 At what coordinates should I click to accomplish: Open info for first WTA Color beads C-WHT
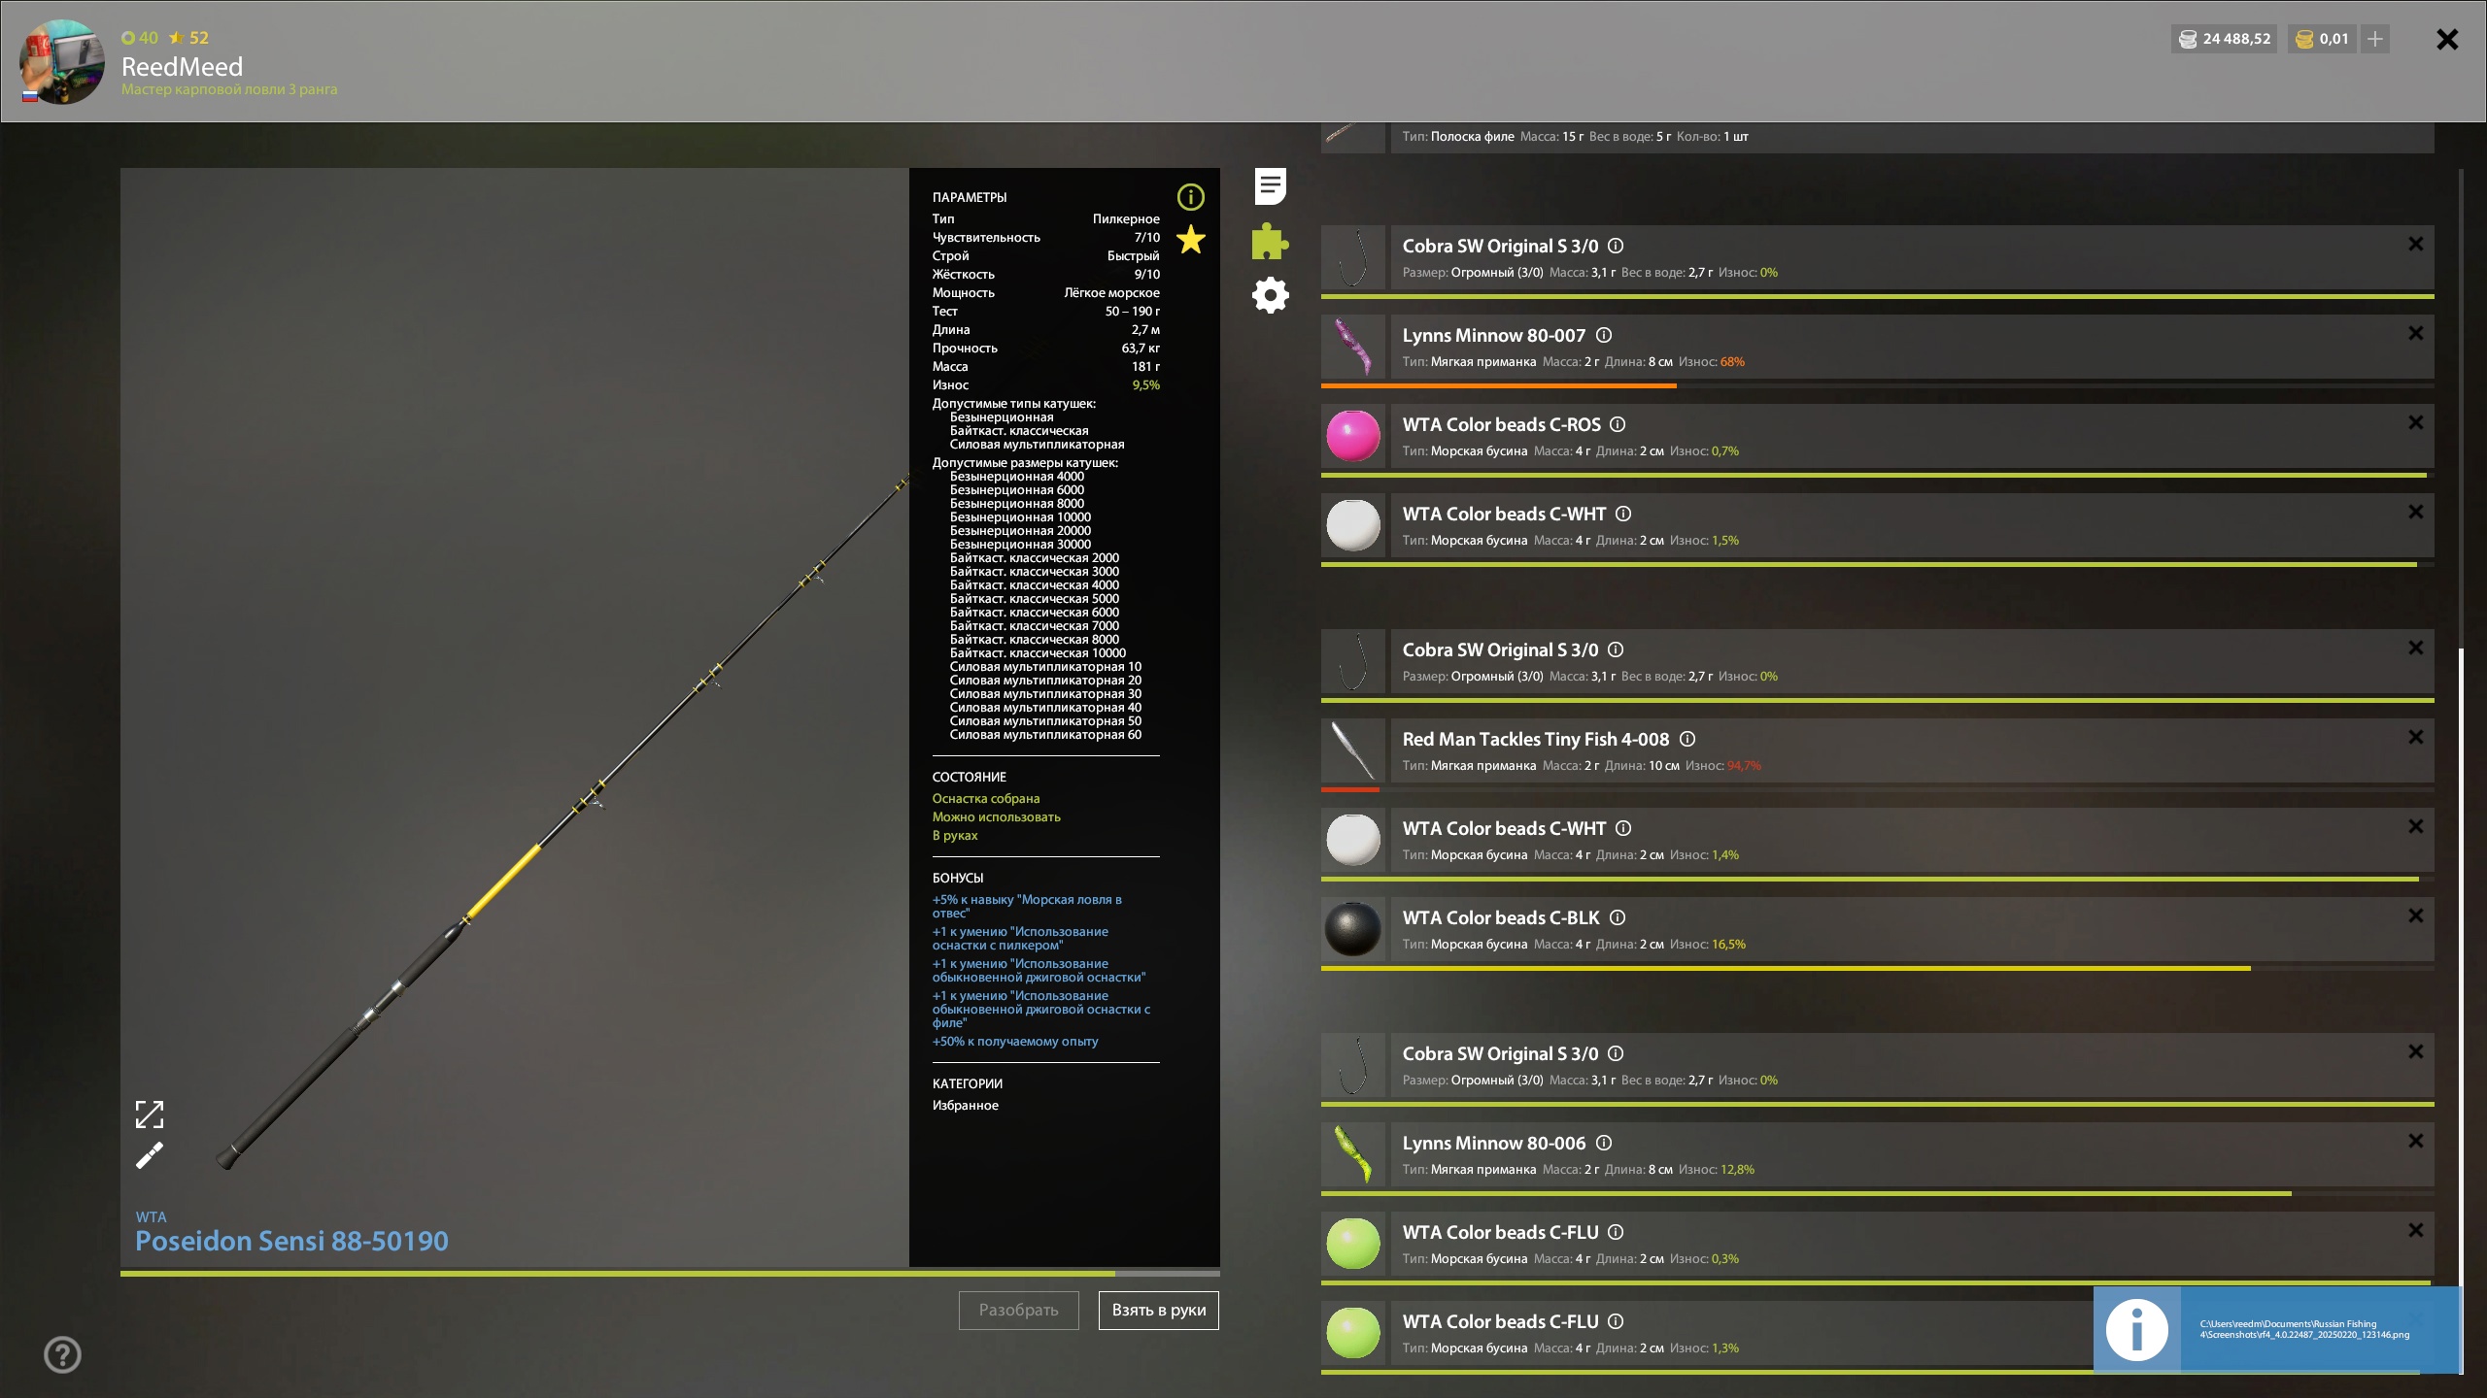[1623, 515]
